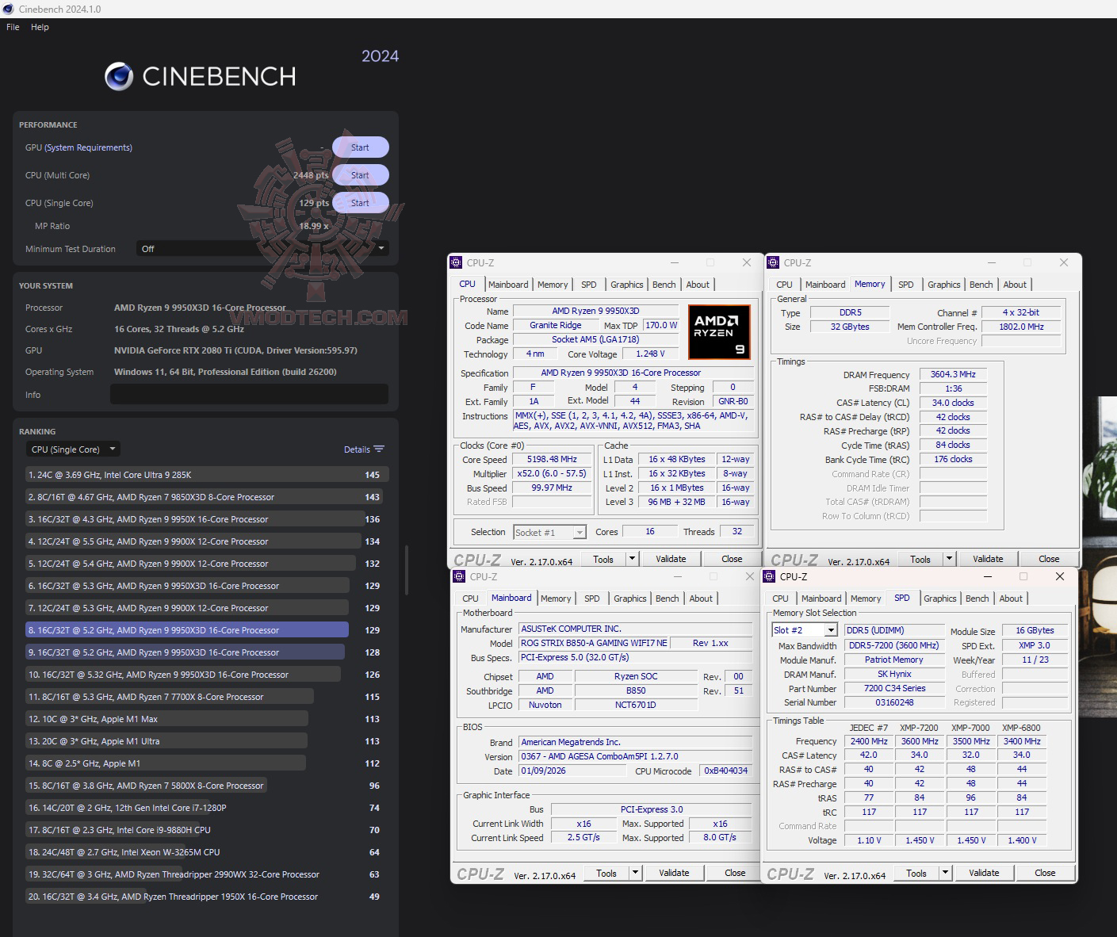Viewport: 1117px width, 937px height.
Task: Open Tools dropdown arrow in SPD window
Action: [x=945, y=873]
